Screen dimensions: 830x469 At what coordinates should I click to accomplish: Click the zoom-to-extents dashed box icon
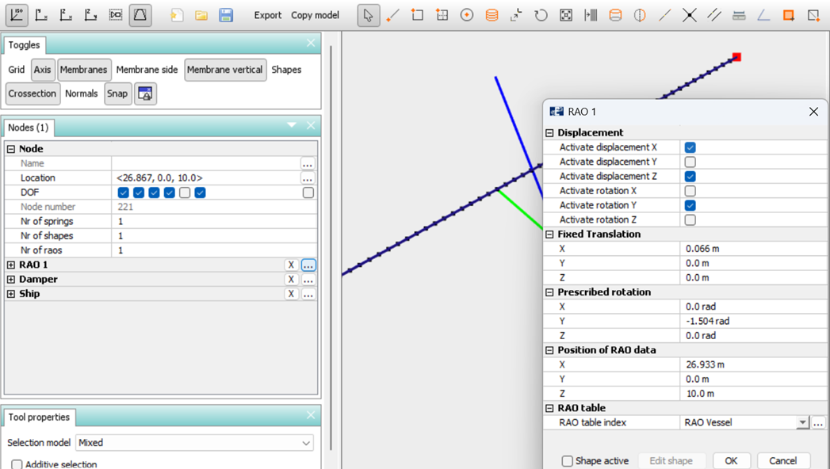pos(116,15)
